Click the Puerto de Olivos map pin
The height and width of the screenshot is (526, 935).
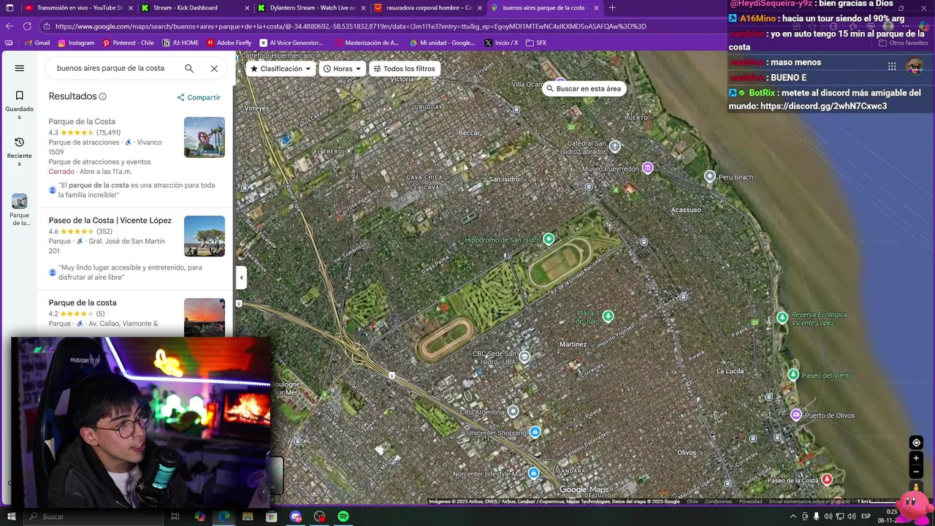pos(796,415)
